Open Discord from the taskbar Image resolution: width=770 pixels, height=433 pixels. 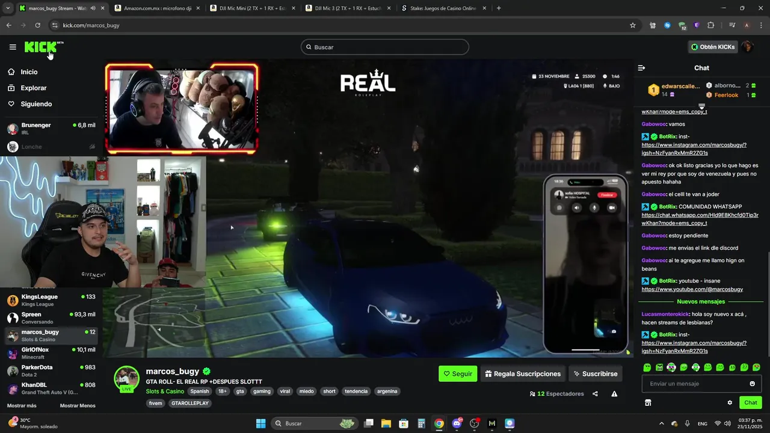coord(457,423)
